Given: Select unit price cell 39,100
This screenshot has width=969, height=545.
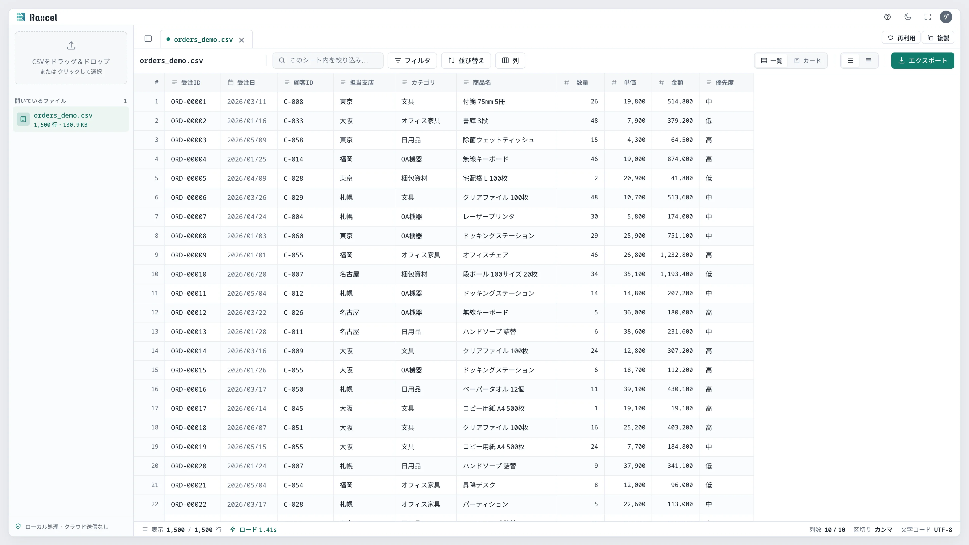Looking at the screenshot, I should [628, 389].
